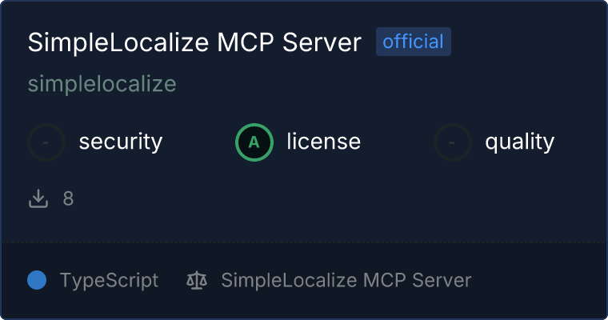This screenshot has width=608, height=320.
Task: Click the letter A inside license circle
Action: coord(254,142)
